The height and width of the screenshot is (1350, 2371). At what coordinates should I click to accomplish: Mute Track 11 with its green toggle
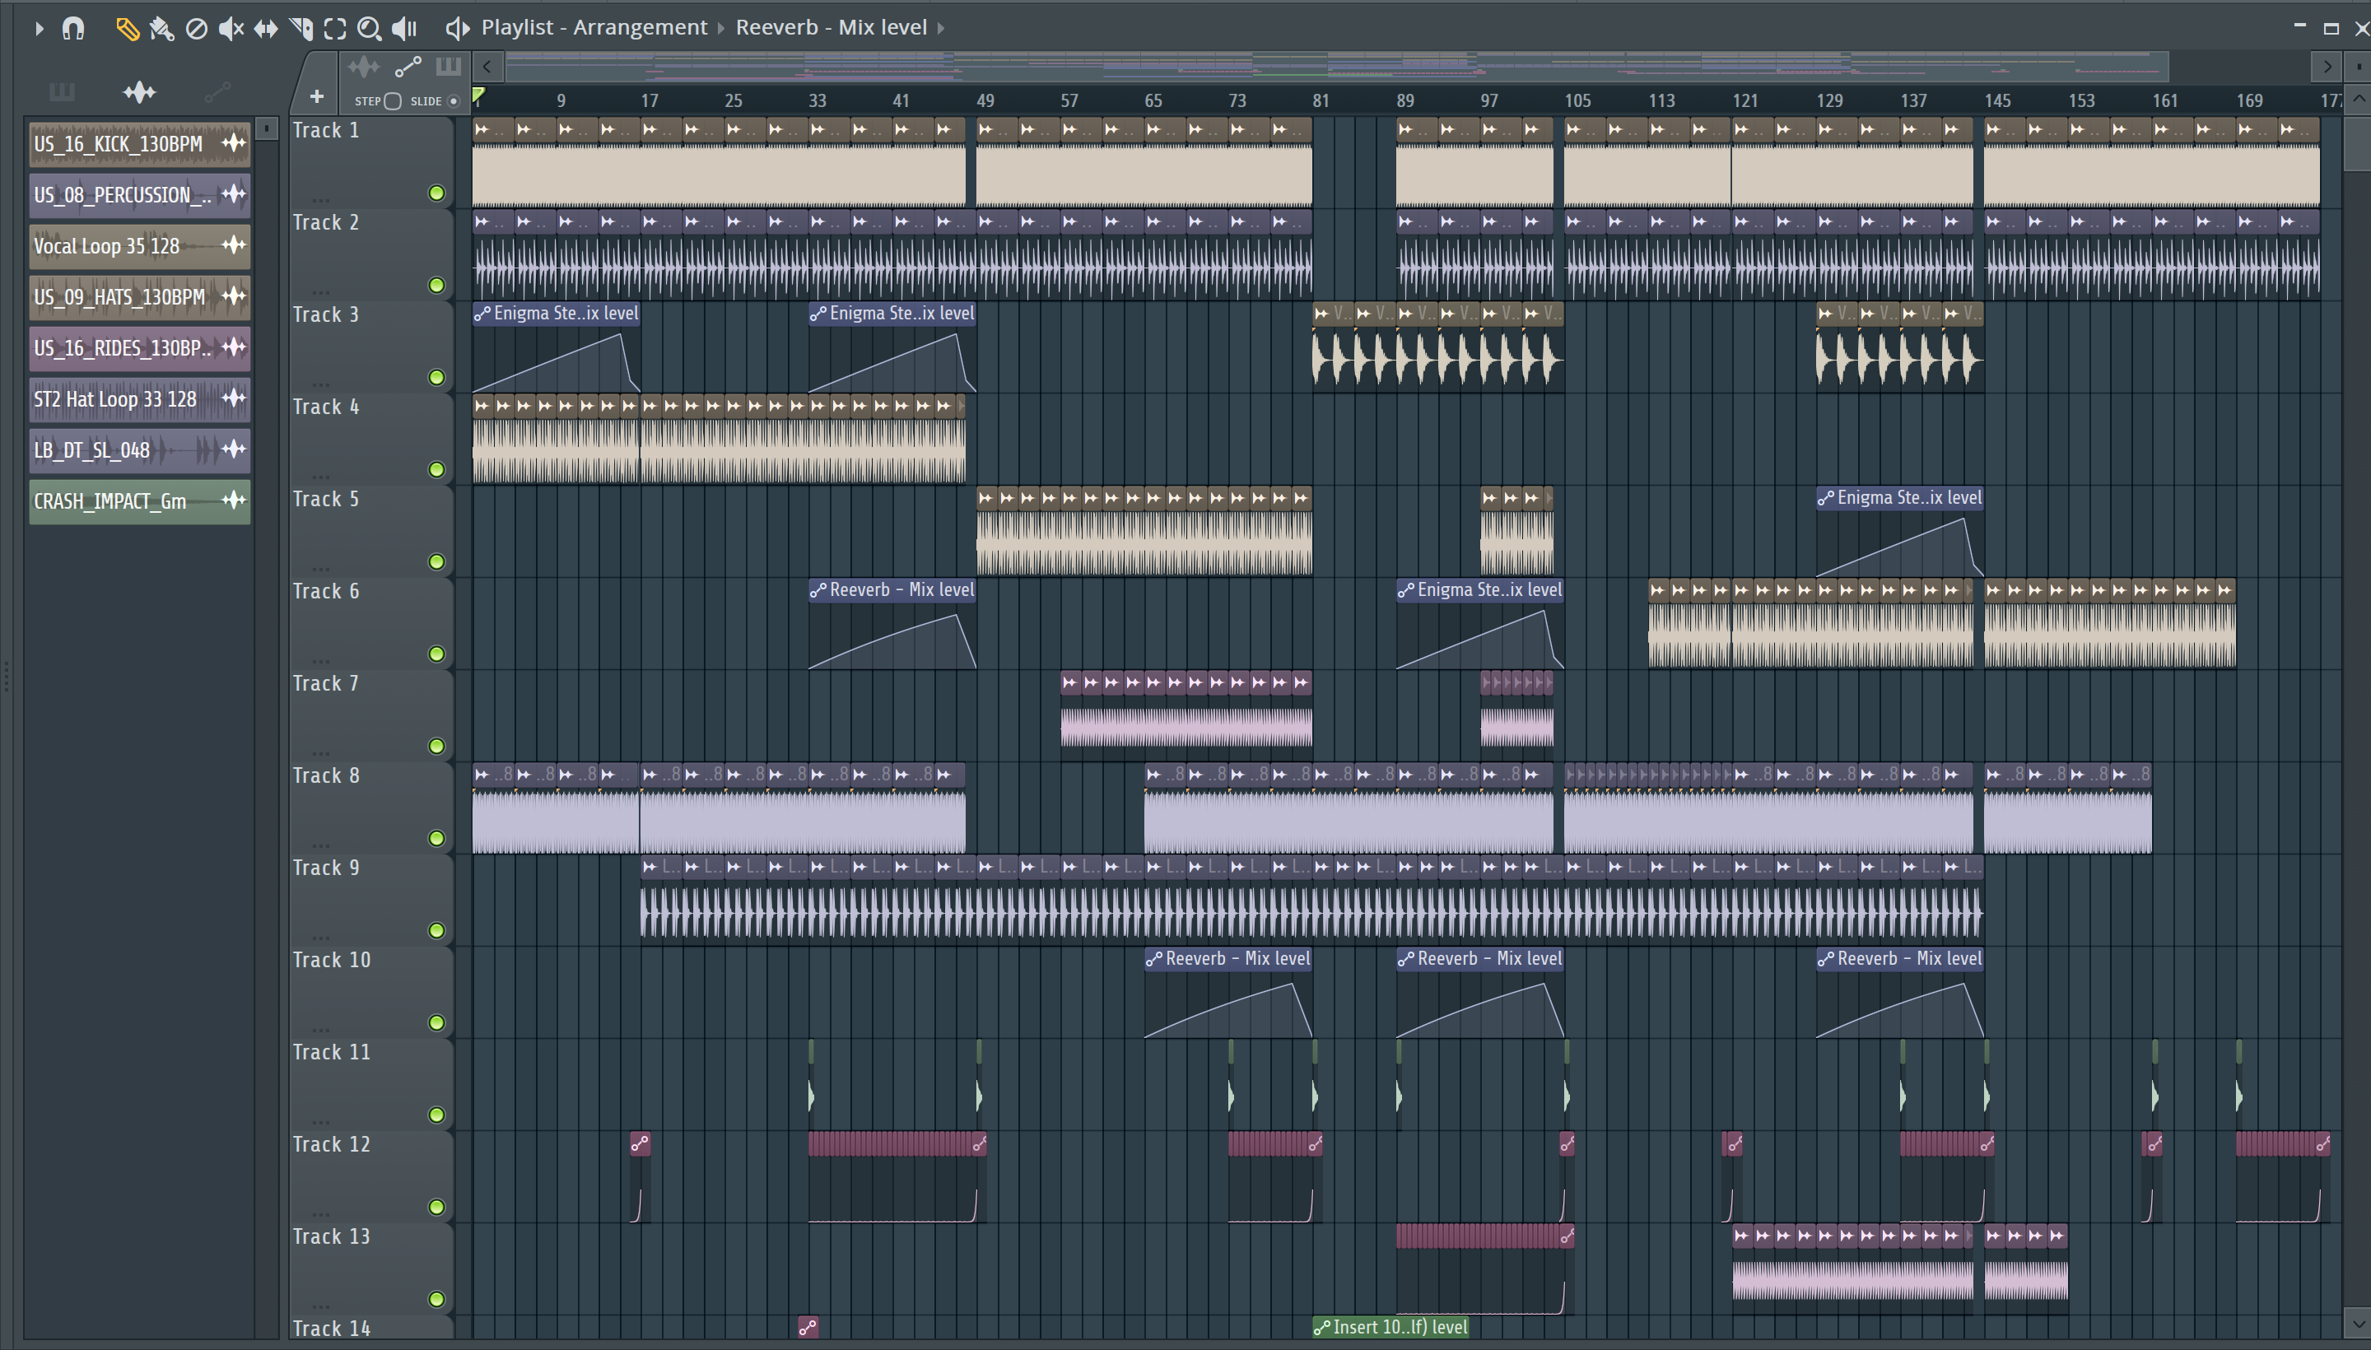click(436, 1115)
